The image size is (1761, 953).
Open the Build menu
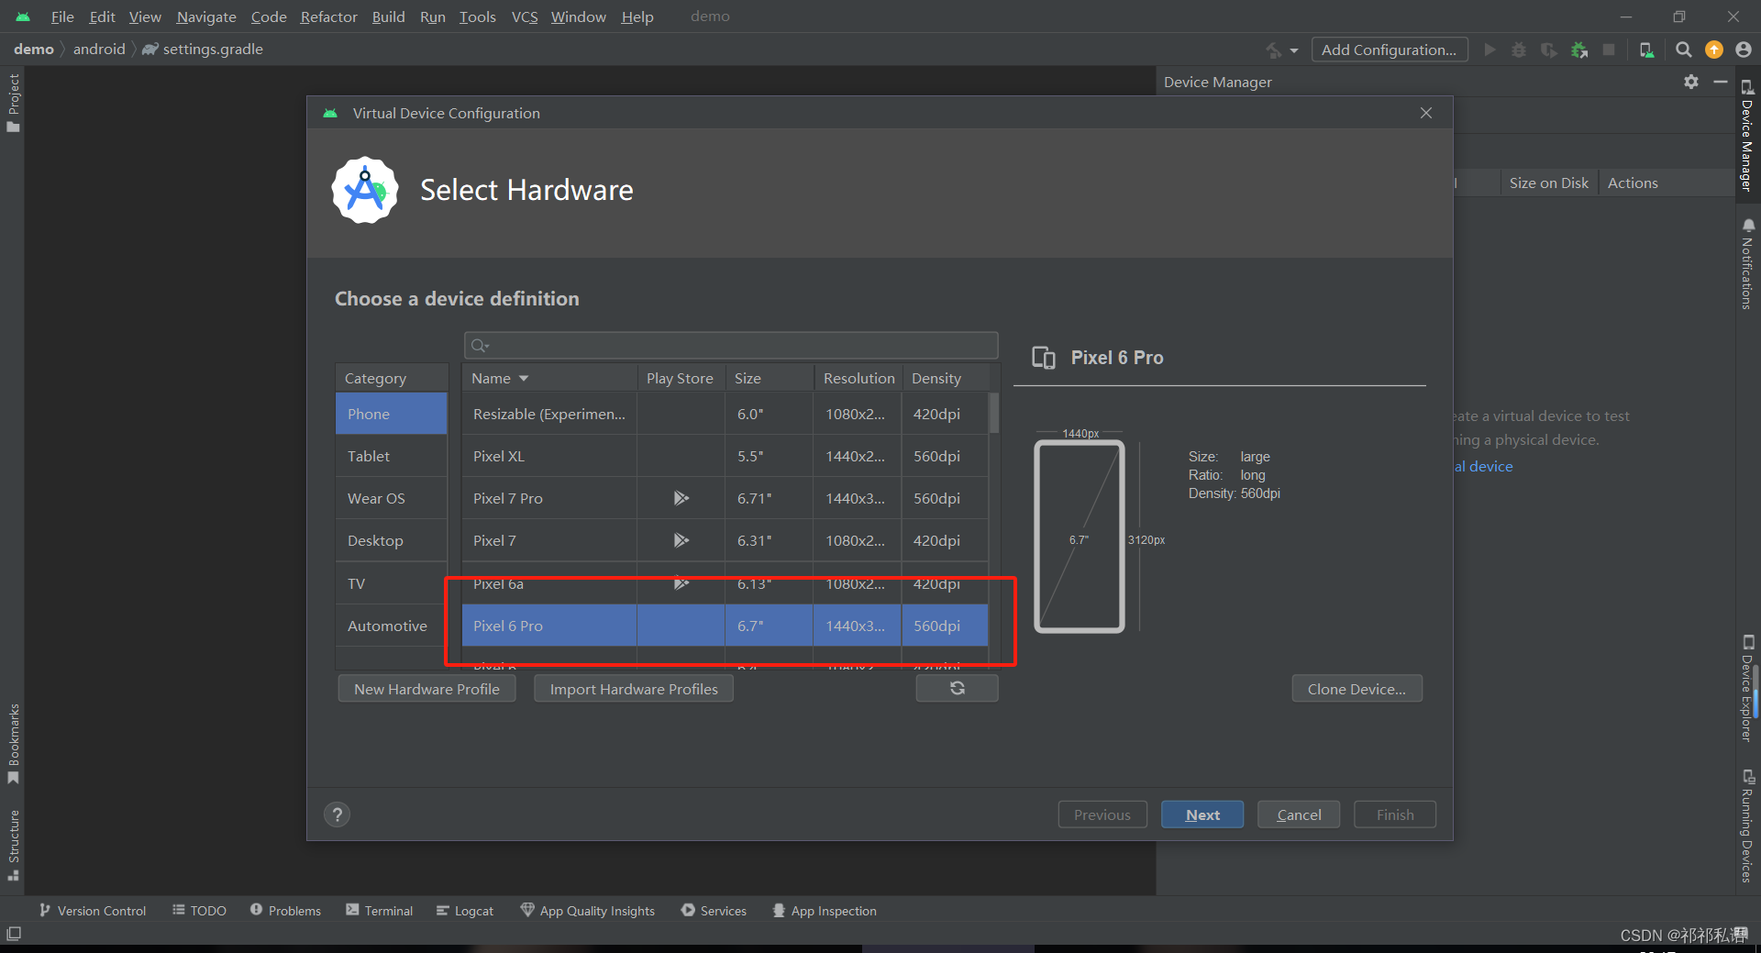[x=388, y=17]
